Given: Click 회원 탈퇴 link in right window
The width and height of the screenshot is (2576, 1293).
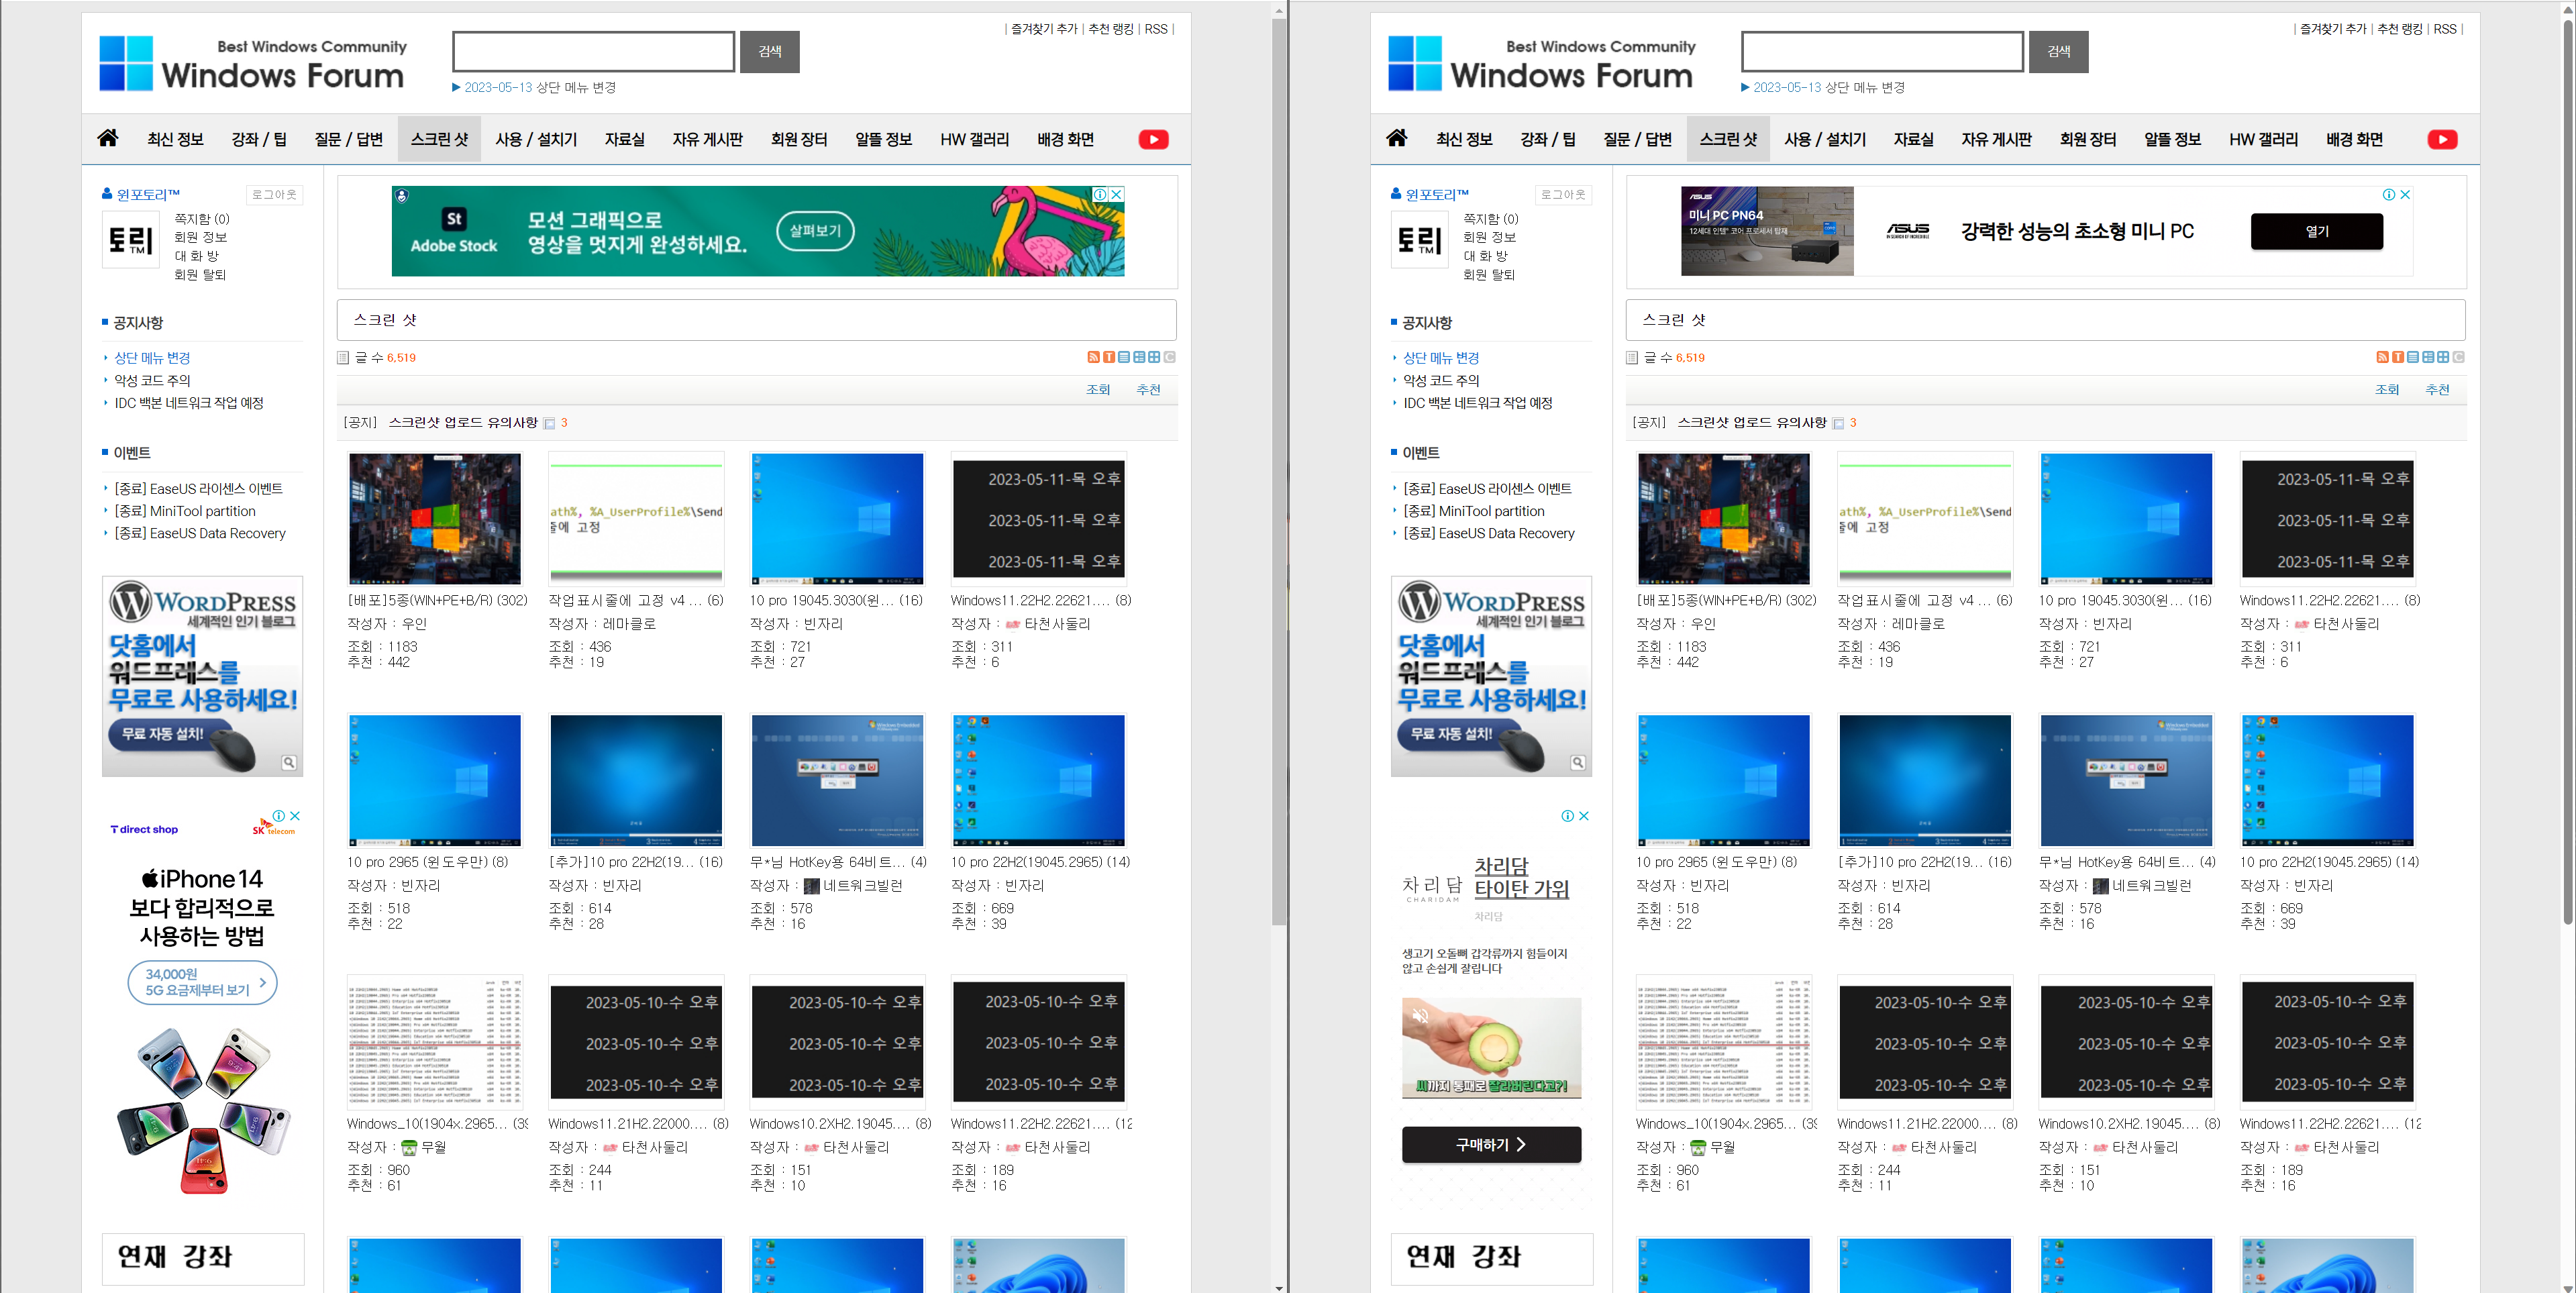Looking at the screenshot, I should tap(1488, 275).
